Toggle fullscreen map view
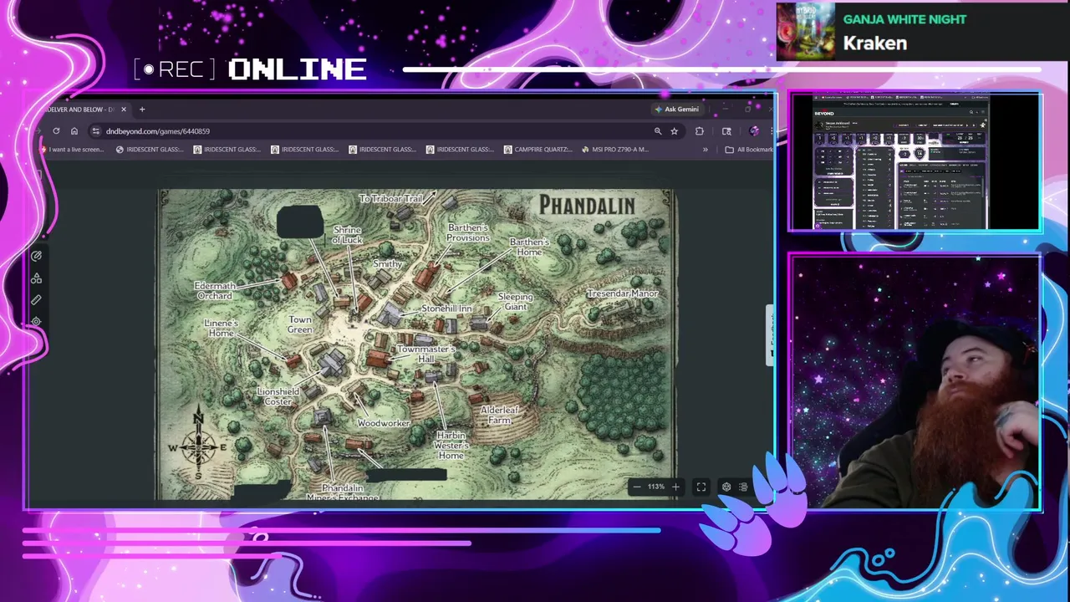 pyautogui.click(x=701, y=487)
